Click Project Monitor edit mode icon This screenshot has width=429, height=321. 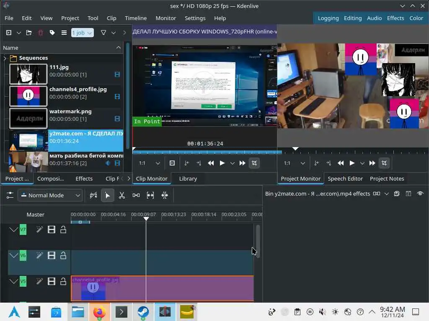pos(384,163)
